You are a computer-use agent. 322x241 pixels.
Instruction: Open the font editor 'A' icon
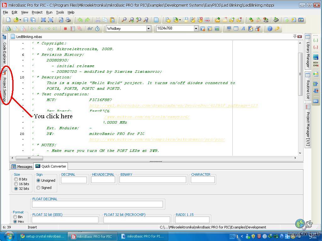[x=243, y=29]
